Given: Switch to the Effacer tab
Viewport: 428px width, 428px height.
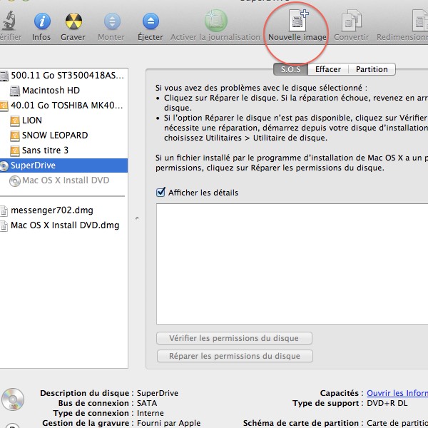Looking at the screenshot, I should (x=328, y=69).
